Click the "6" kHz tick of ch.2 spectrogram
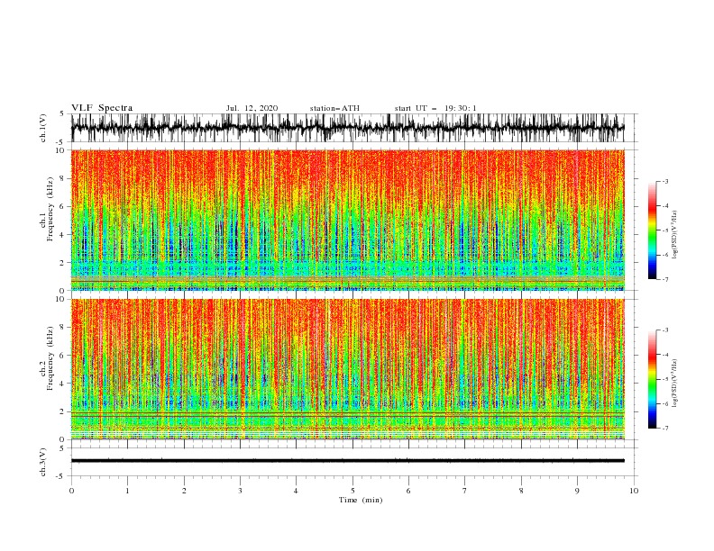This screenshot has width=714, height=551. tap(63, 356)
